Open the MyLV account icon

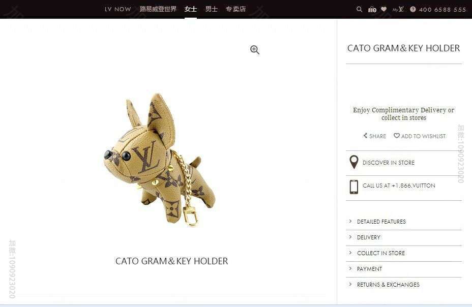[398, 9]
